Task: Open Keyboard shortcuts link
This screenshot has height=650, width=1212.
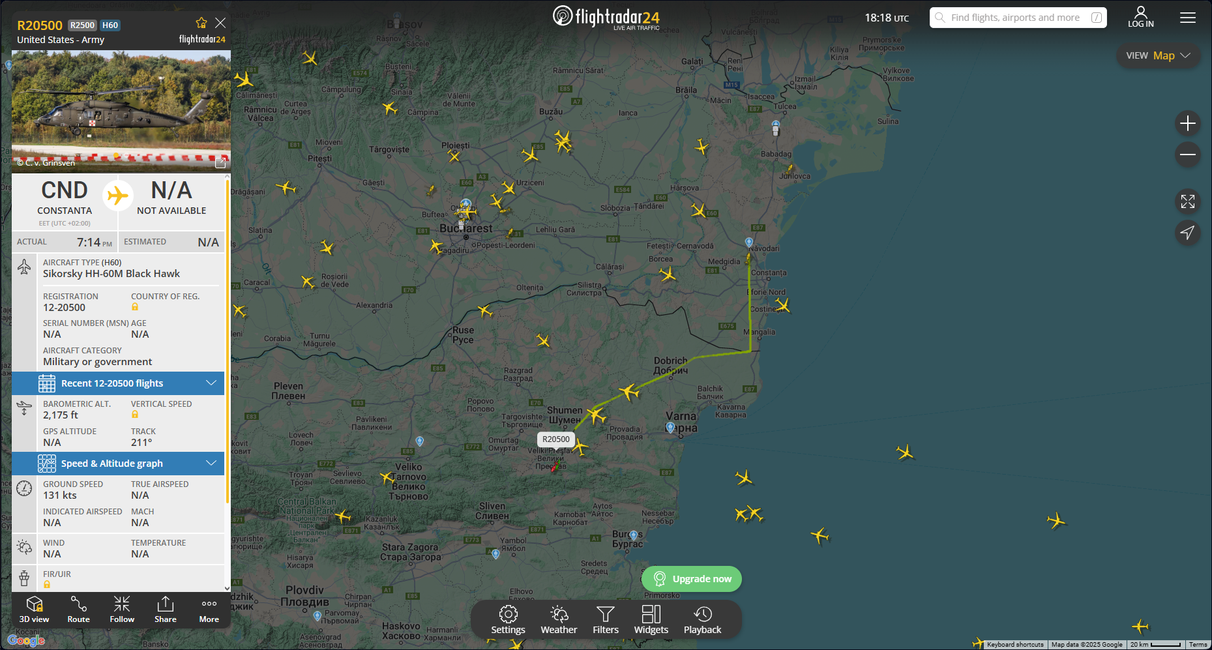Action: tap(1015, 645)
